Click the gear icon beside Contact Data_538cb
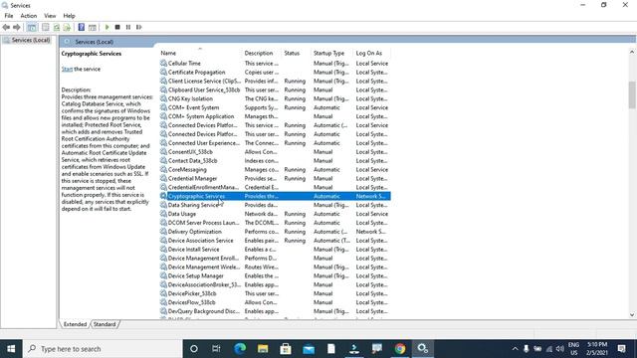The image size is (637, 358). click(x=163, y=161)
